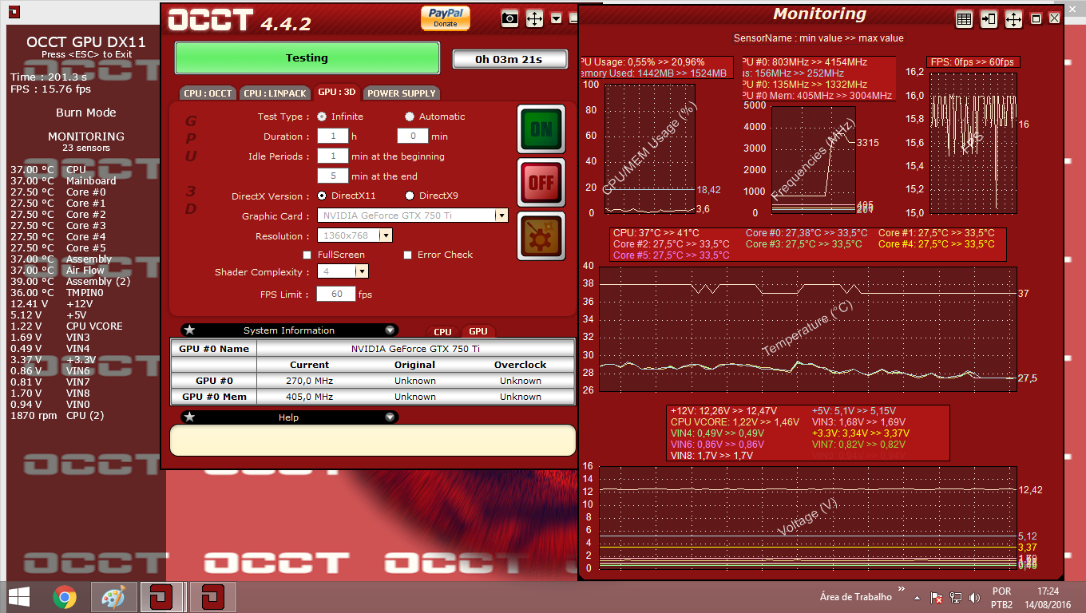1086x613 pixels.
Task: Switch to the second OCCT taskbar icon
Action: [x=212, y=597]
